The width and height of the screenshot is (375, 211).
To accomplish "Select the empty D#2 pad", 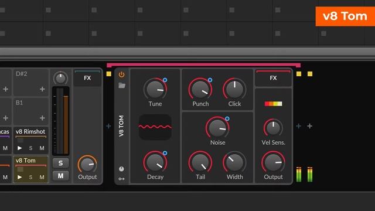I will [x=30, y=83].
